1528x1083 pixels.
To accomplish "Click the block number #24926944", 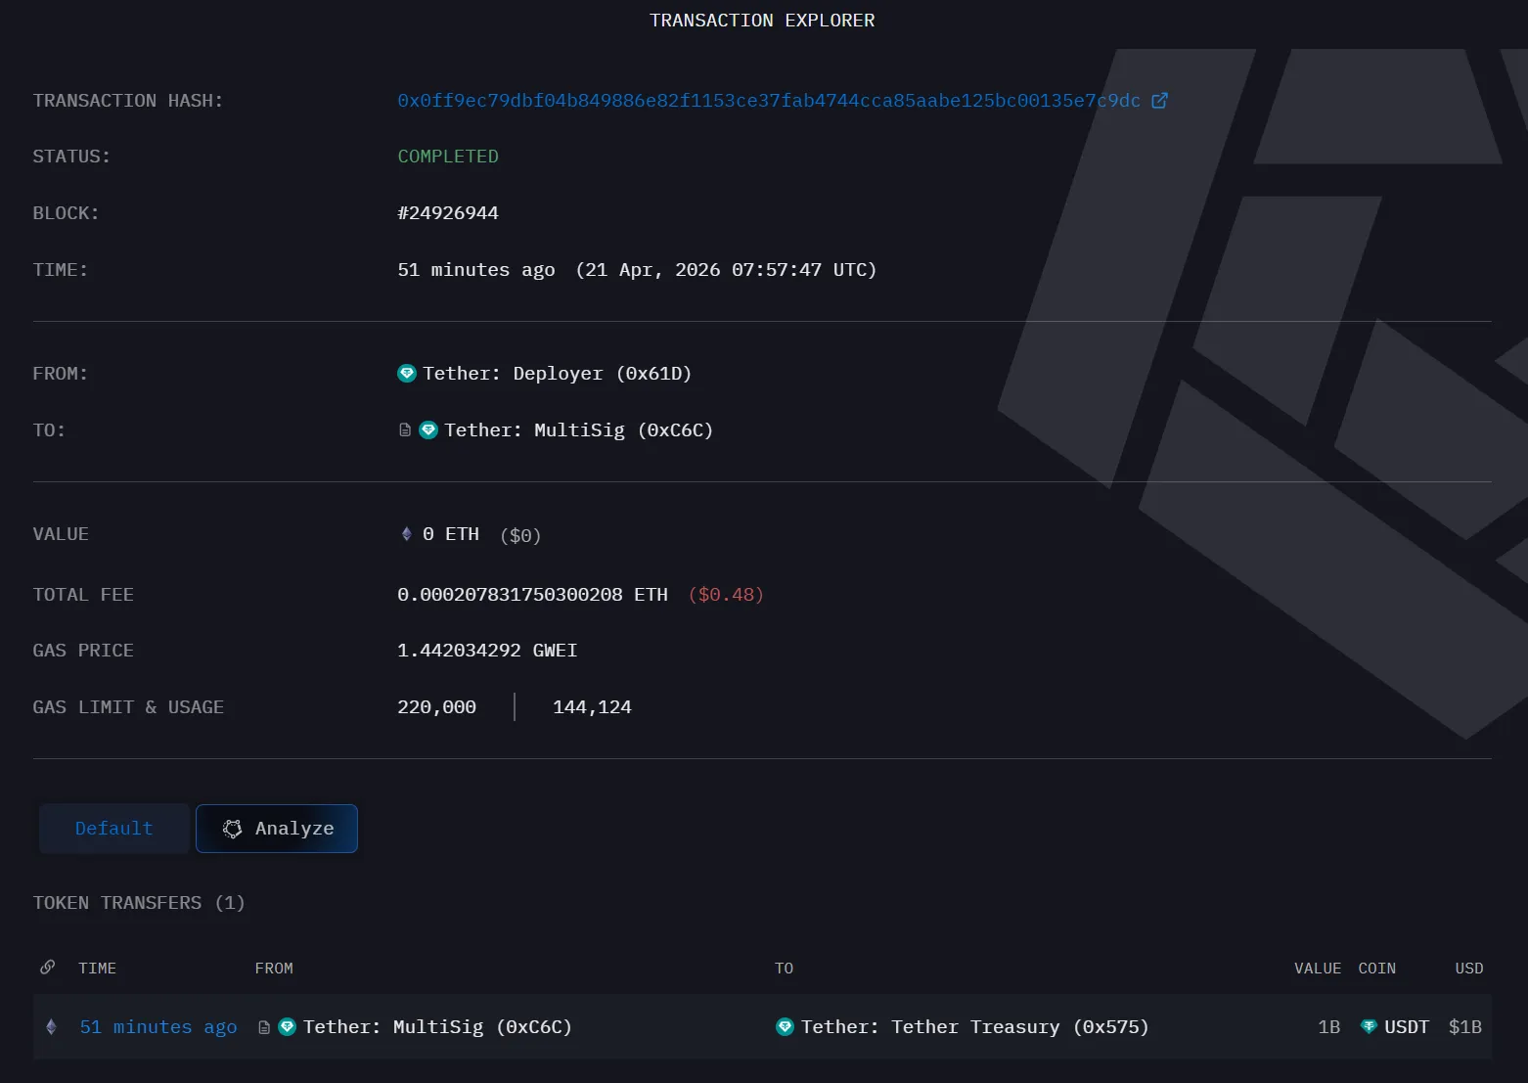I will 448,213.
